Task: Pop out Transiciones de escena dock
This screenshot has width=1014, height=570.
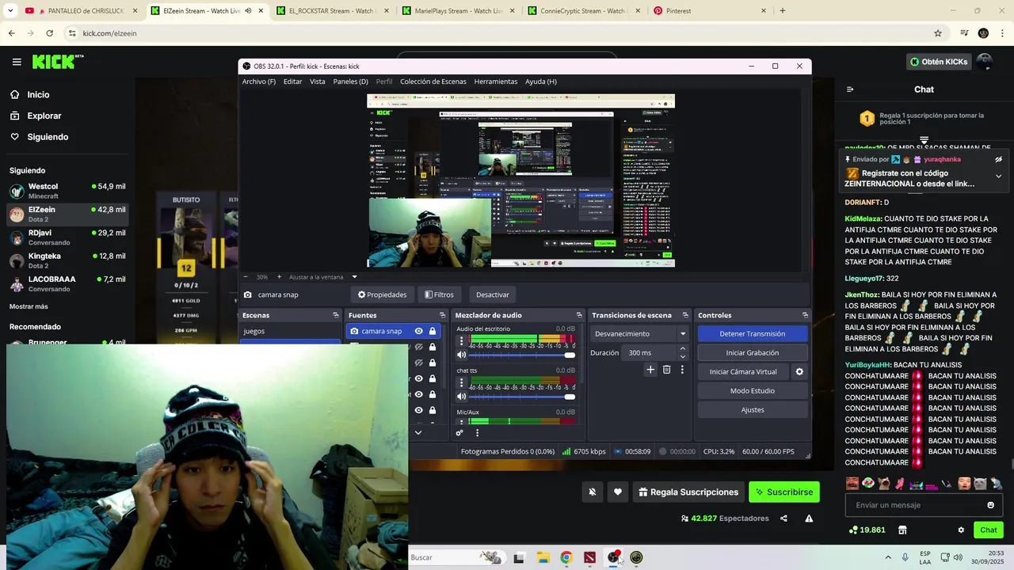Action: coord(686,315)
